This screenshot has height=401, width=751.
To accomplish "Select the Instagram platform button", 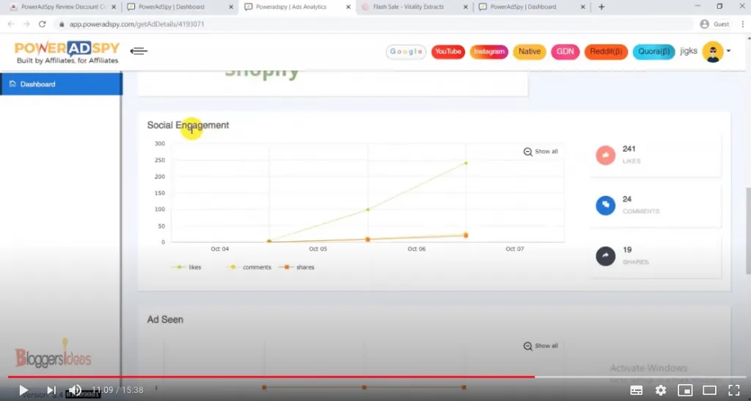I will pos(488,51).
